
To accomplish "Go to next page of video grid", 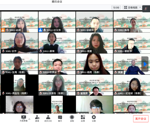I will tap(145, 64).
